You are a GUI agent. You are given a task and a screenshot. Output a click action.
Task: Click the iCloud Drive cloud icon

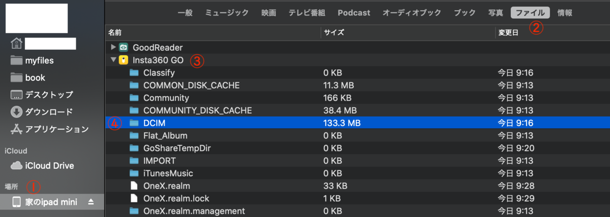click(x=16, y=166)
